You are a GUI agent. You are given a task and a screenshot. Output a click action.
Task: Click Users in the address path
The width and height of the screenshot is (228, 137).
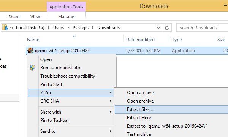click(59, 28)
